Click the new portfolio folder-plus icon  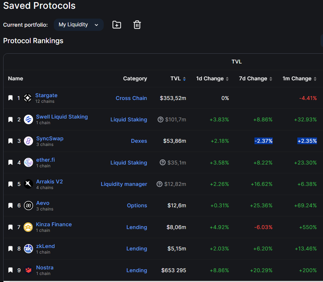point(117,25)
